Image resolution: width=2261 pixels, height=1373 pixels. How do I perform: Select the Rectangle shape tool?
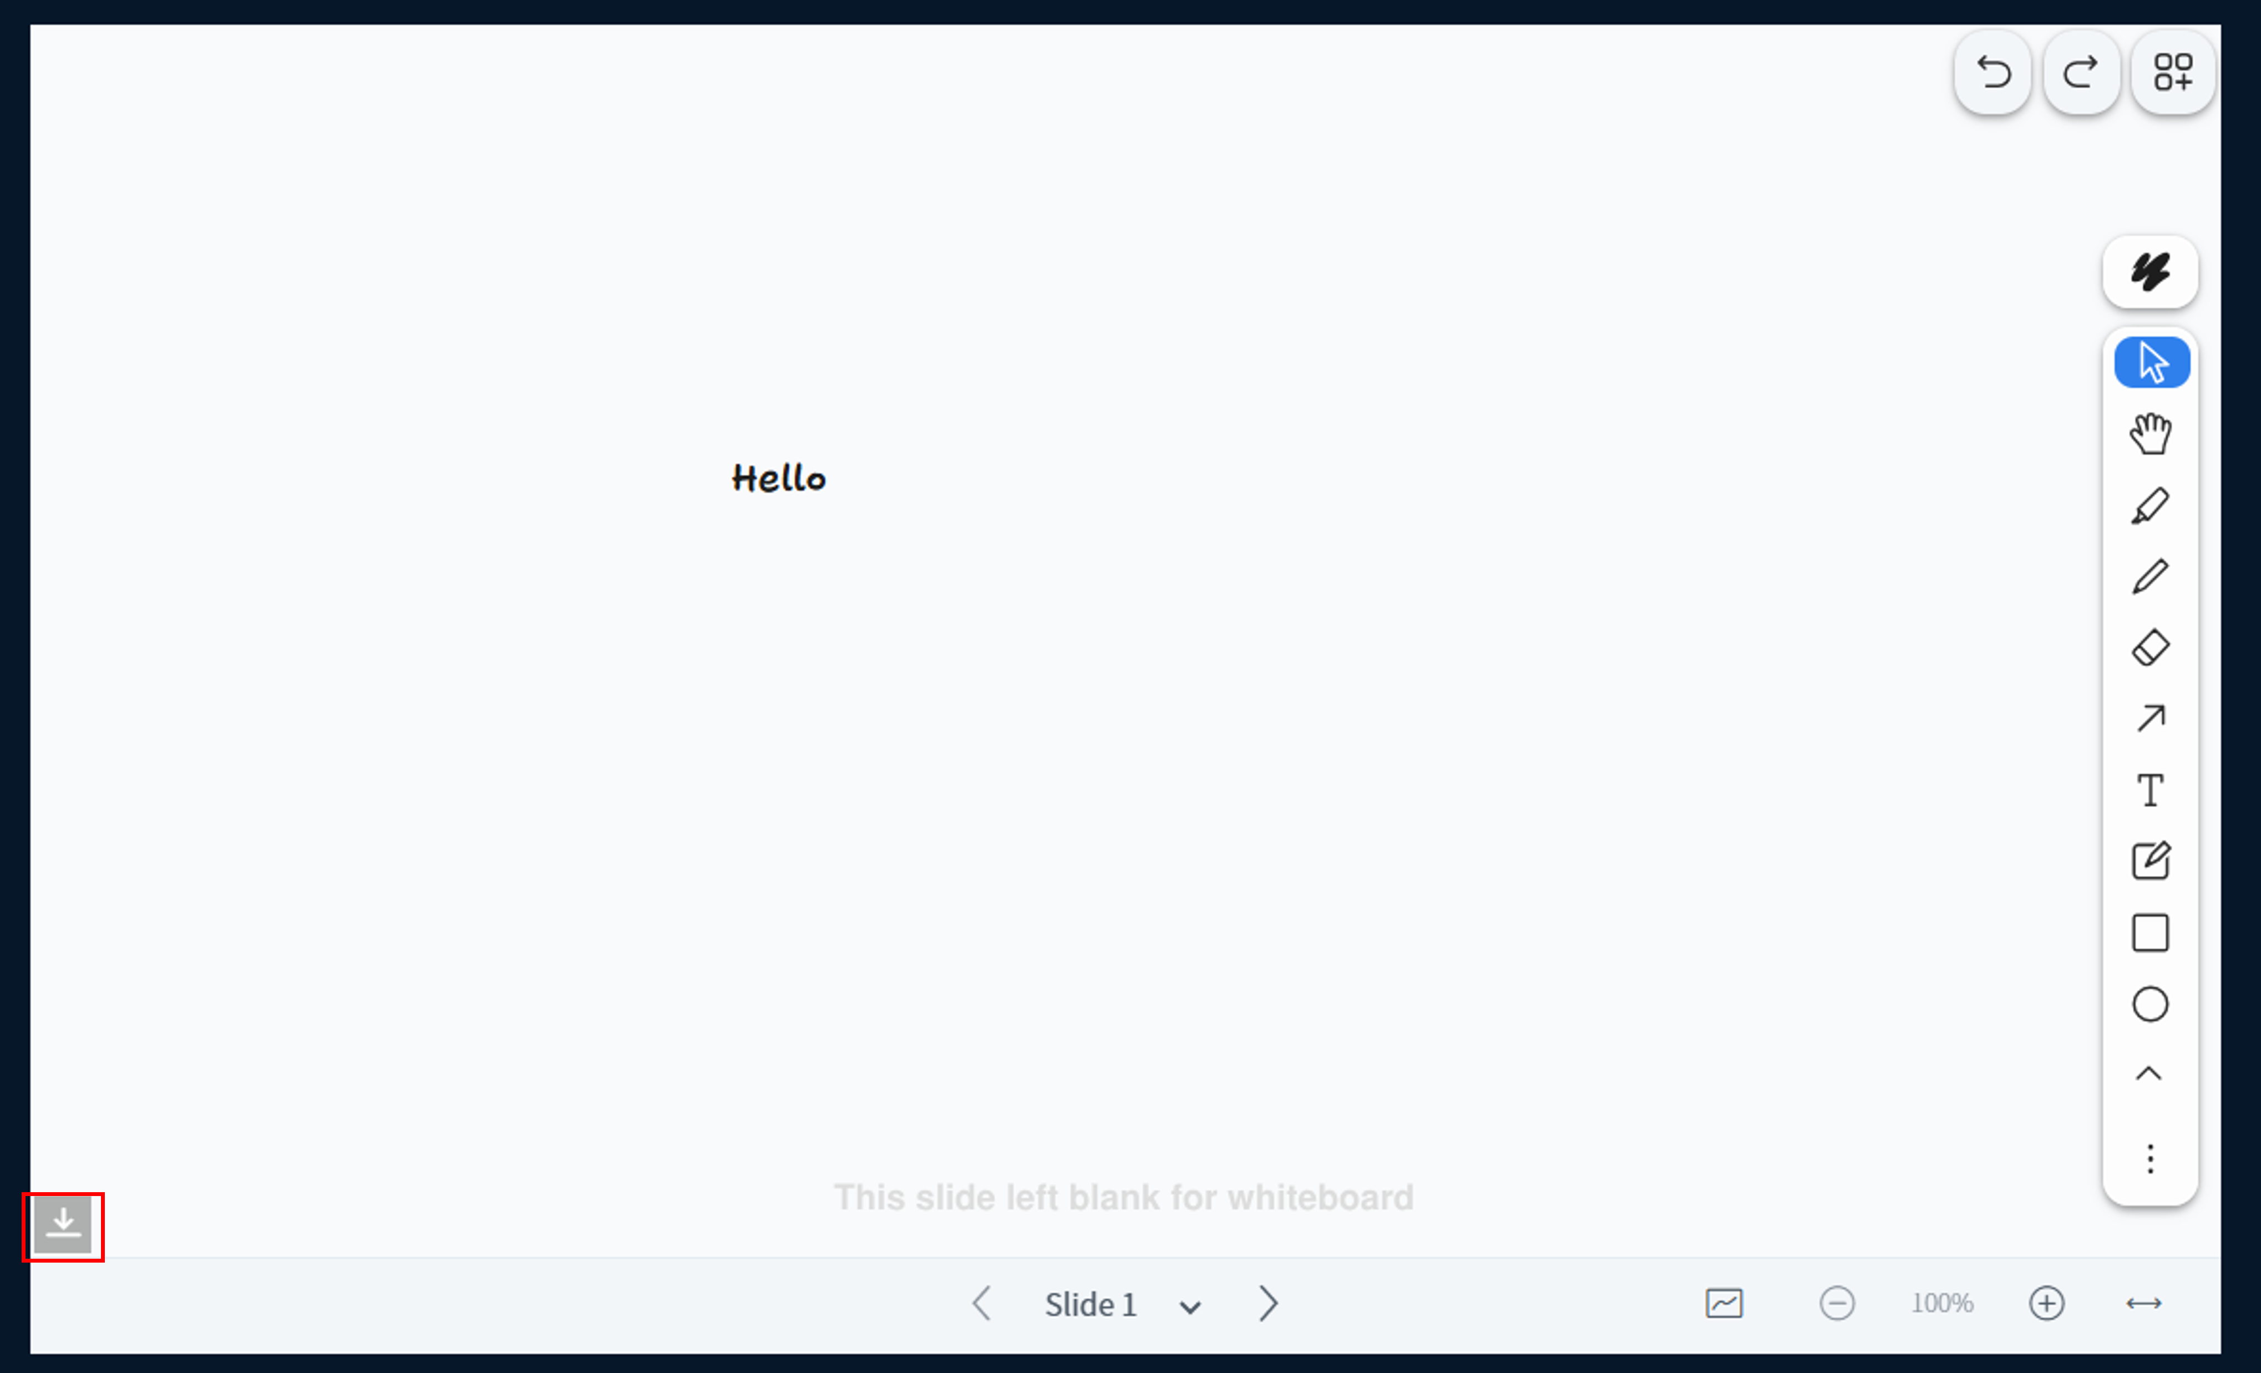pyautogui.click(x=2150, y=933)
